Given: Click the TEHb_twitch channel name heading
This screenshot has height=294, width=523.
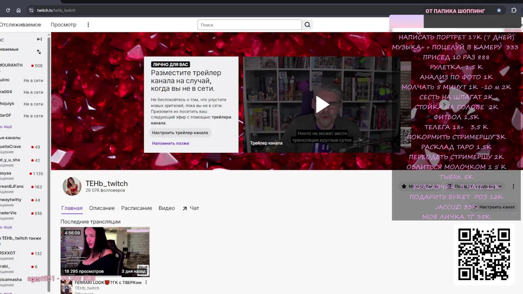Looking at the screenshot, I should pyautogui.click(x=107, y=184).
